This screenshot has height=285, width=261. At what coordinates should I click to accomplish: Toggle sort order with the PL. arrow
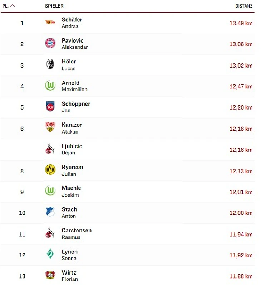click(x=13, y=6)
